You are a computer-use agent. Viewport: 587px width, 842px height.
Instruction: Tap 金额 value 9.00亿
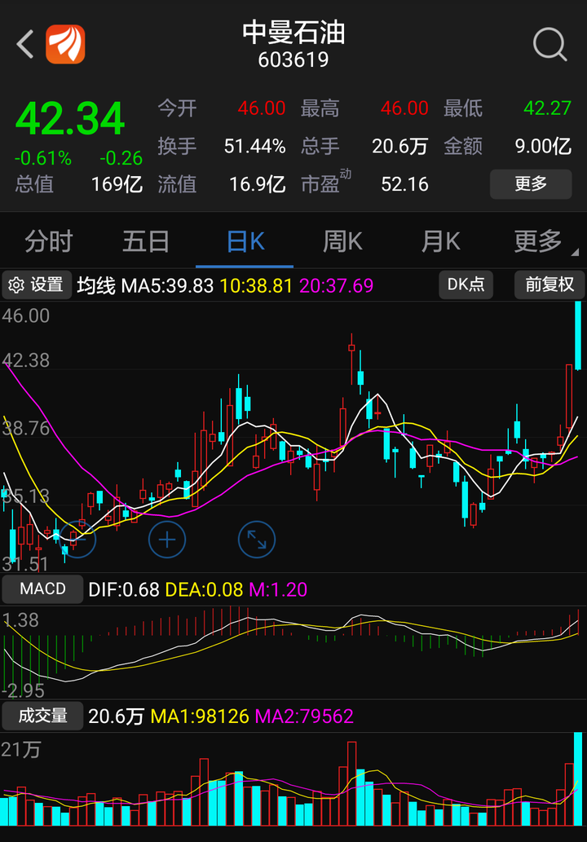pos(543,146)
